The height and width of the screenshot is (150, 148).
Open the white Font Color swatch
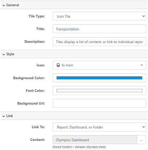tap(99, 91)
